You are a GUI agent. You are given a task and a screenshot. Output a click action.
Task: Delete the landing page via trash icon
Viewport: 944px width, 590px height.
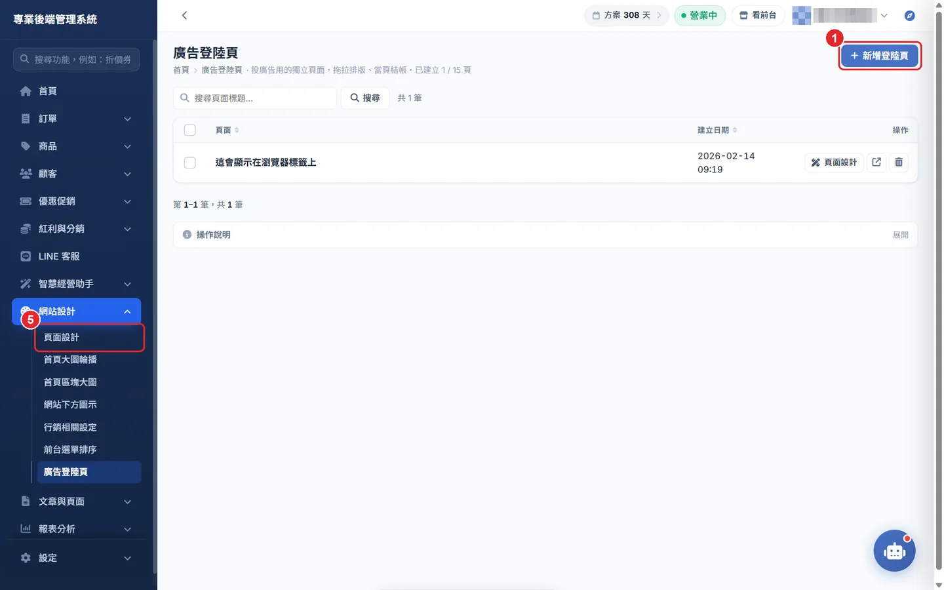(899, 162)
